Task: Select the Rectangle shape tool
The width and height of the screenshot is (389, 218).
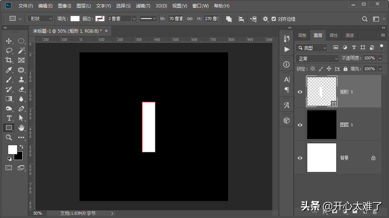Action: point(9,128)
